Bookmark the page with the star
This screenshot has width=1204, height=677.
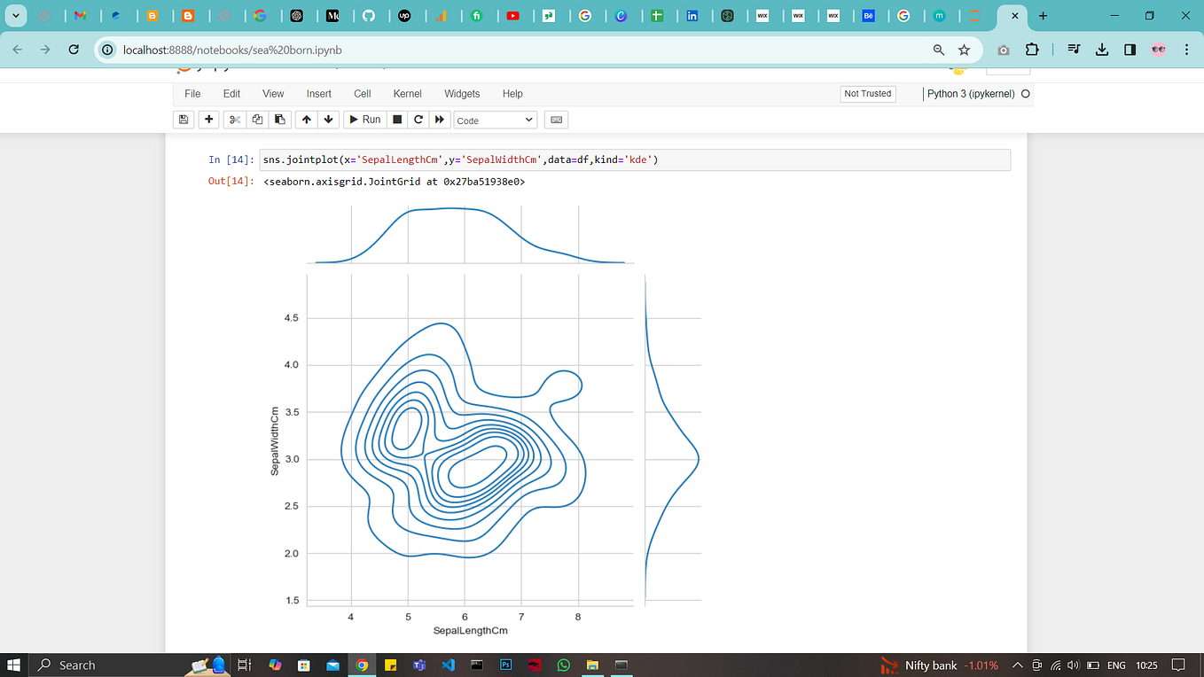(x=964, y=49)
